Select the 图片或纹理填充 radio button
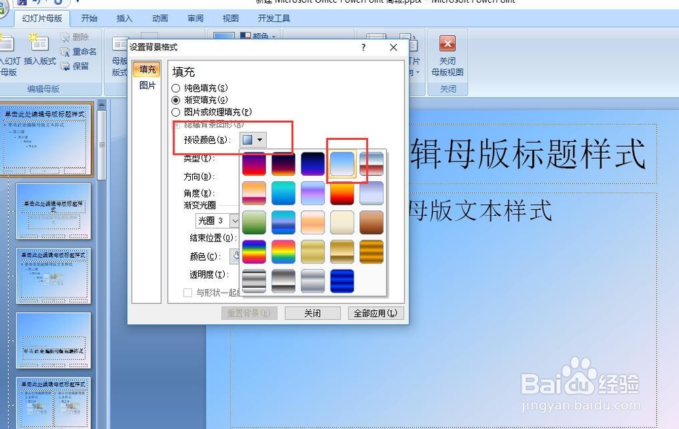679x429 pixels. [x=176, y=111]
